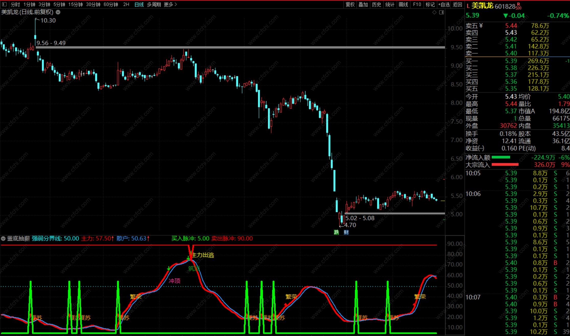Click the 返回 back button
This screenshot has height=336, width=570.
(457, 4)
